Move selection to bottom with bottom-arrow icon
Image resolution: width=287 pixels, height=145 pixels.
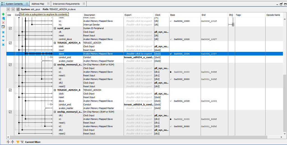[3, 45]
